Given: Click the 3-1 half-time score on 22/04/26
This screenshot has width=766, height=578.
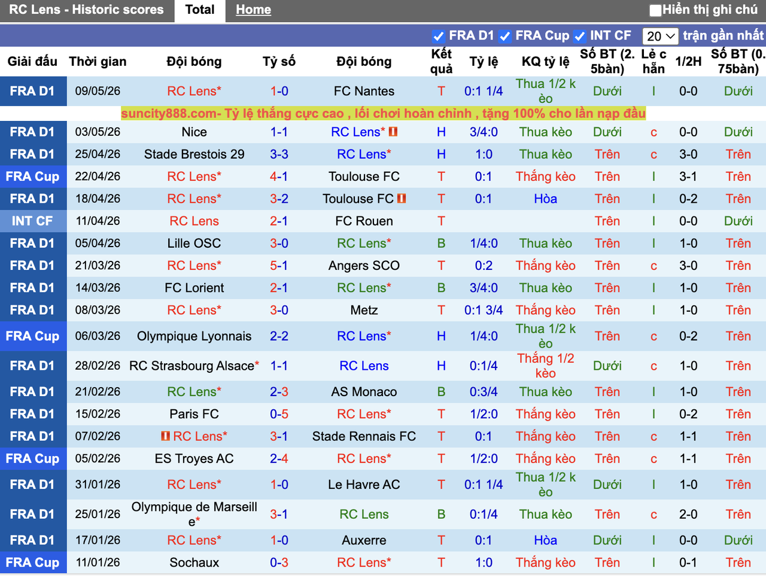Looking at the screenshot, I should [x=688, y=177].
